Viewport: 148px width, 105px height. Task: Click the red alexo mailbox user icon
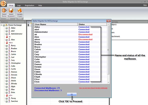coord(7,43)
